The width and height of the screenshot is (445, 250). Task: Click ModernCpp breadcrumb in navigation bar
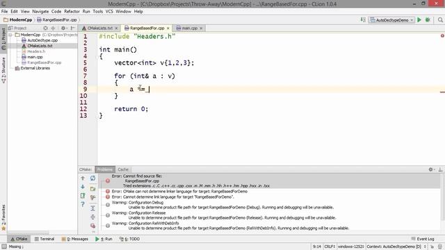pyautogui.click(x=17, y=20)
